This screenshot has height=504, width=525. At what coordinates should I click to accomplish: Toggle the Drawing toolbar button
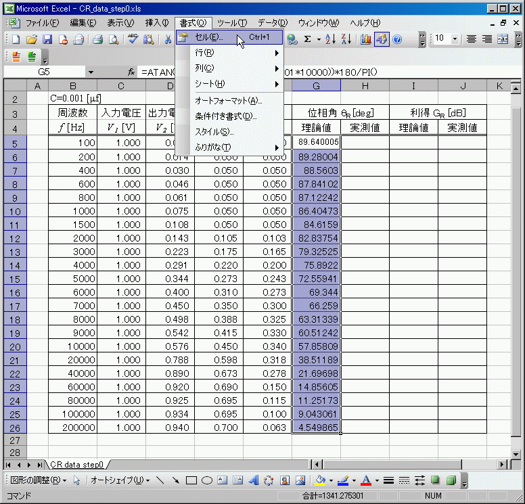(x=382, y=39)
